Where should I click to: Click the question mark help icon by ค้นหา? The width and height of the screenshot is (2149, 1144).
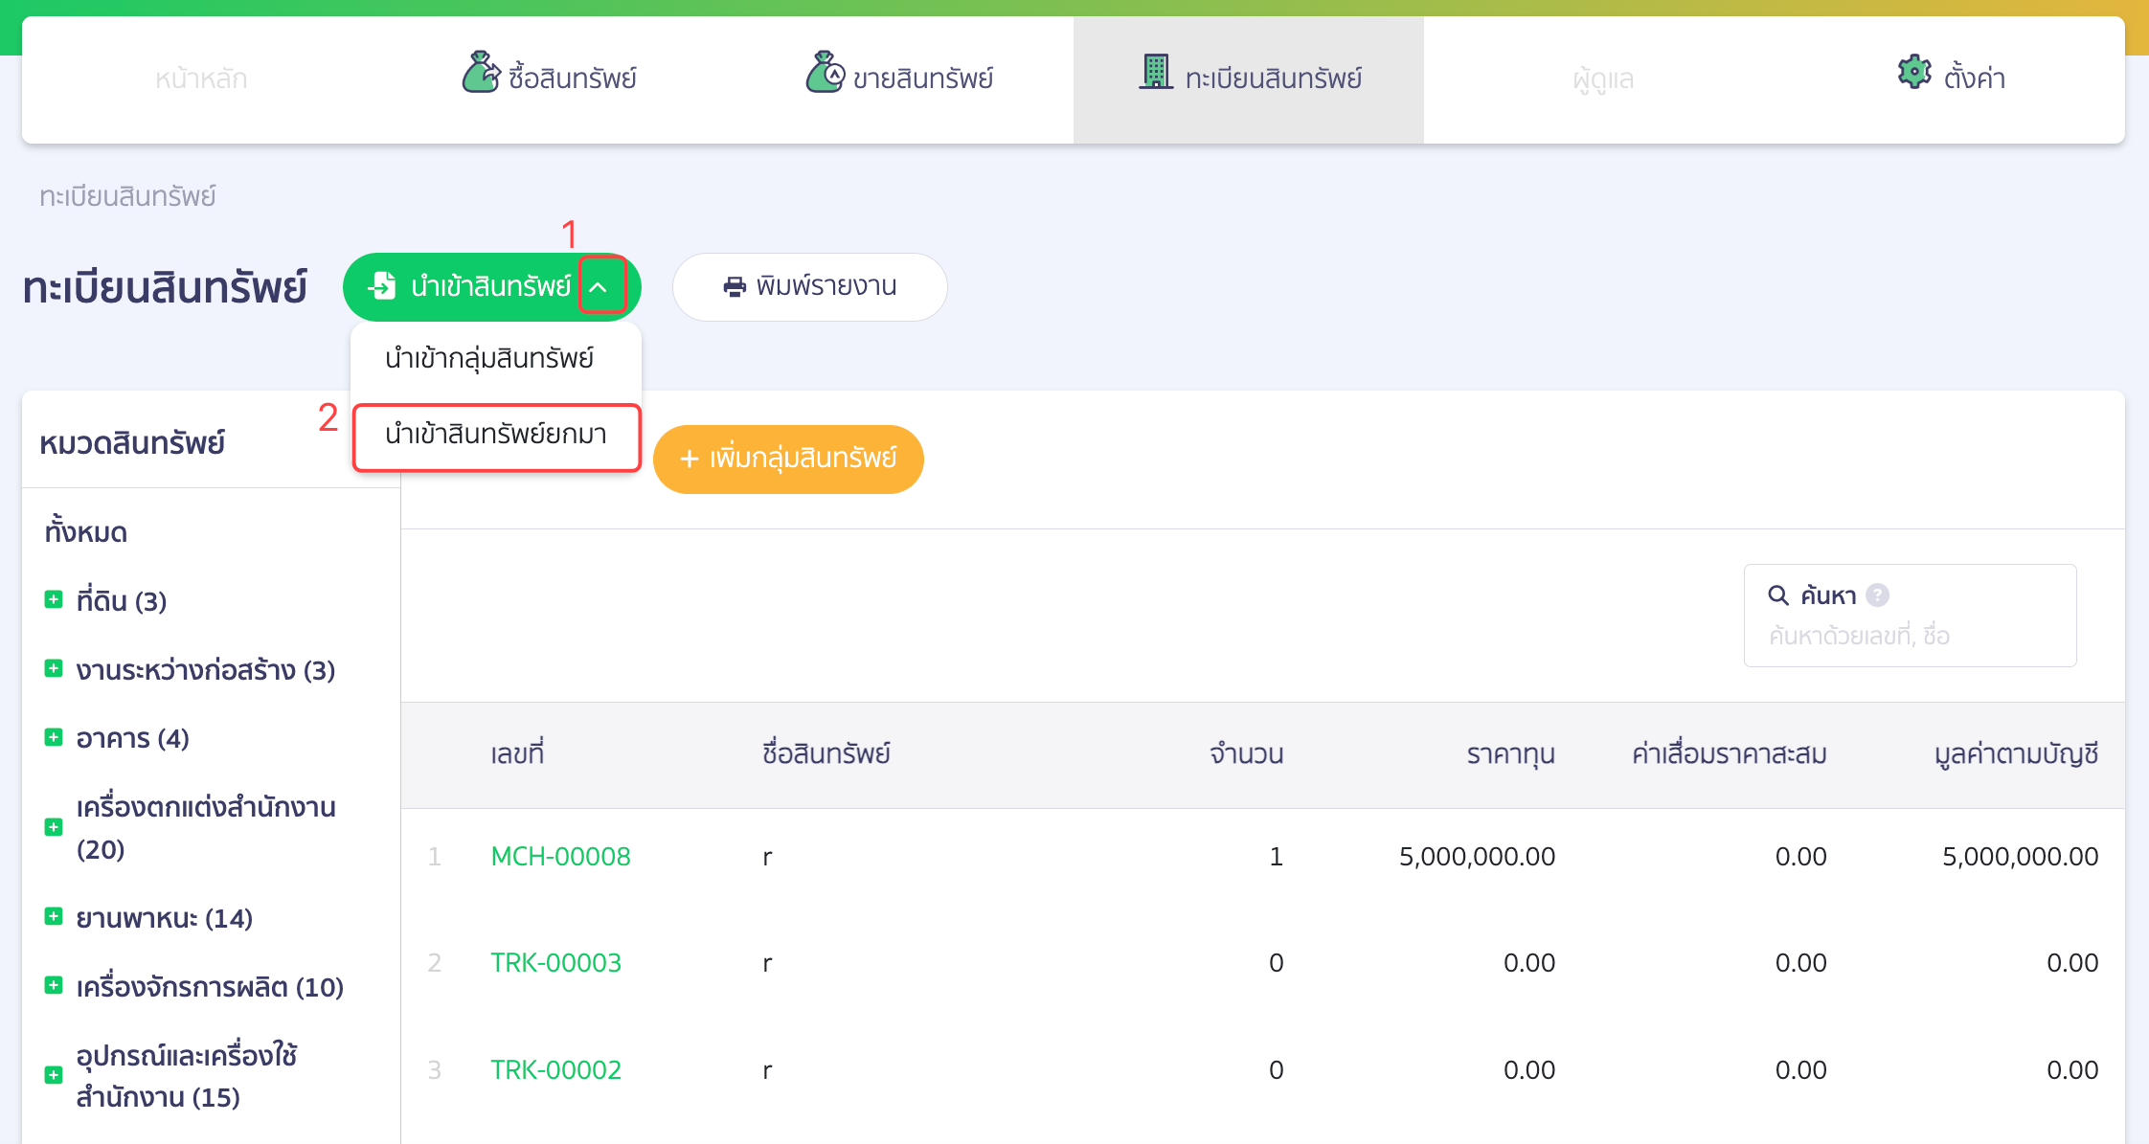coord(1878,595)
